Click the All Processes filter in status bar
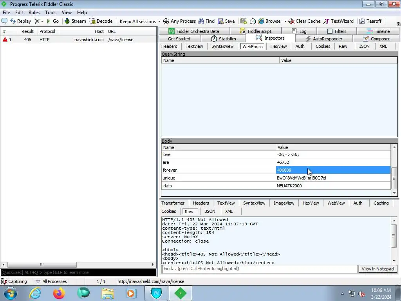 coord(51,281)
